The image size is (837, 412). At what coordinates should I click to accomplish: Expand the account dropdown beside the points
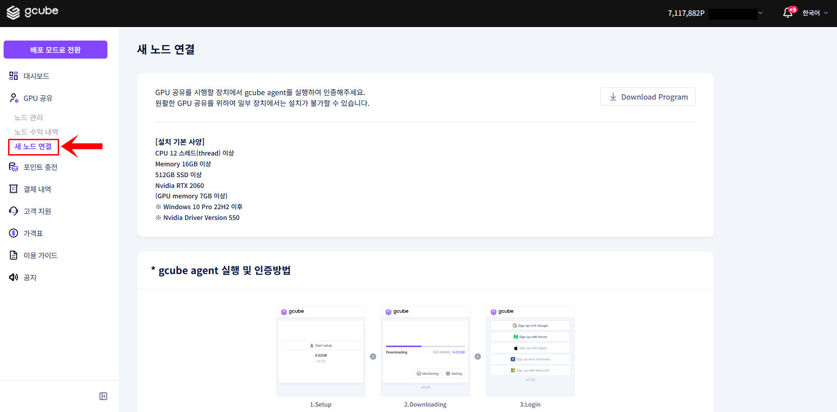(x=760, y=13)
